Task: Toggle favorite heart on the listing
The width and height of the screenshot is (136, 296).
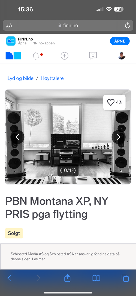Action: click(114, 103)
